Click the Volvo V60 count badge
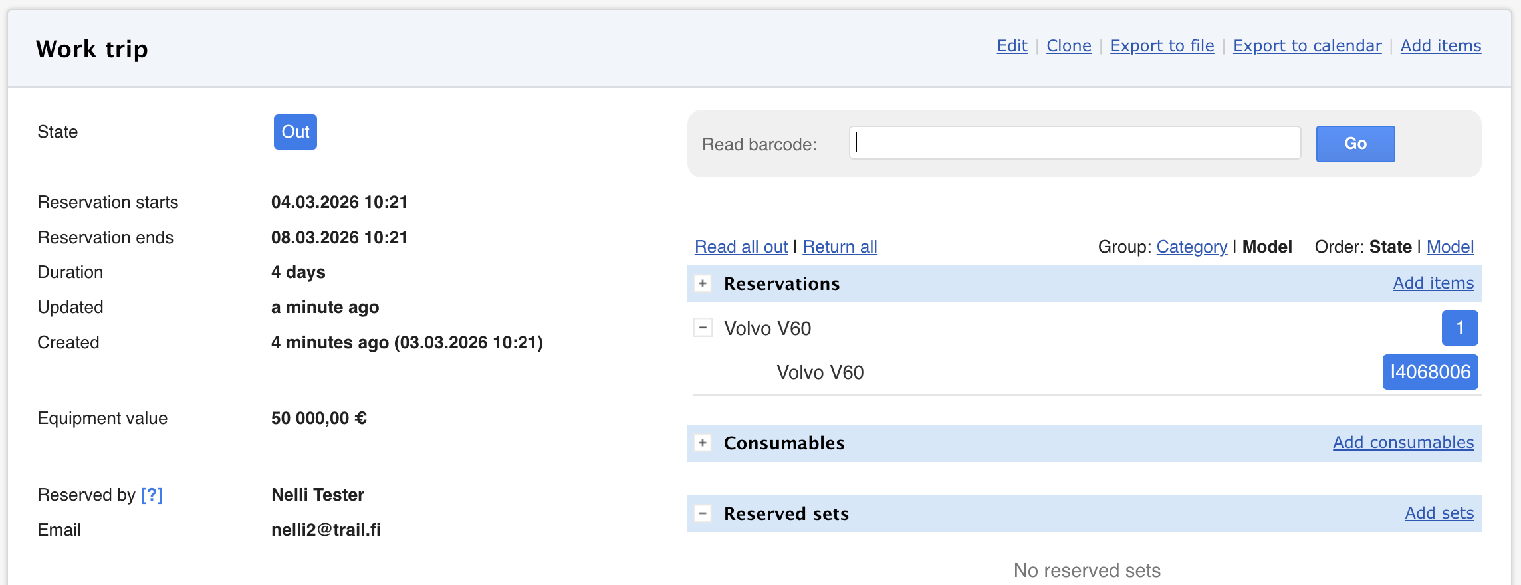The width and height of the screenshot is (1521, 585). coord(1459,328)
